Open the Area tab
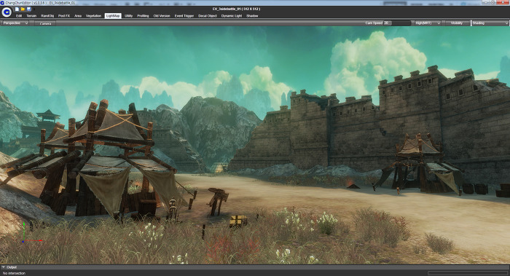 pyautogui.click(x=78, y=16)
